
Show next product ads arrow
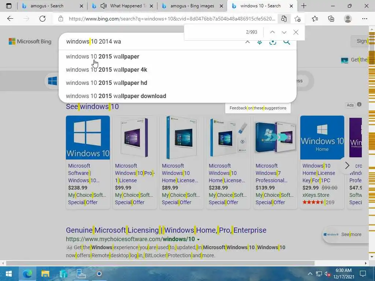point(347,165)
